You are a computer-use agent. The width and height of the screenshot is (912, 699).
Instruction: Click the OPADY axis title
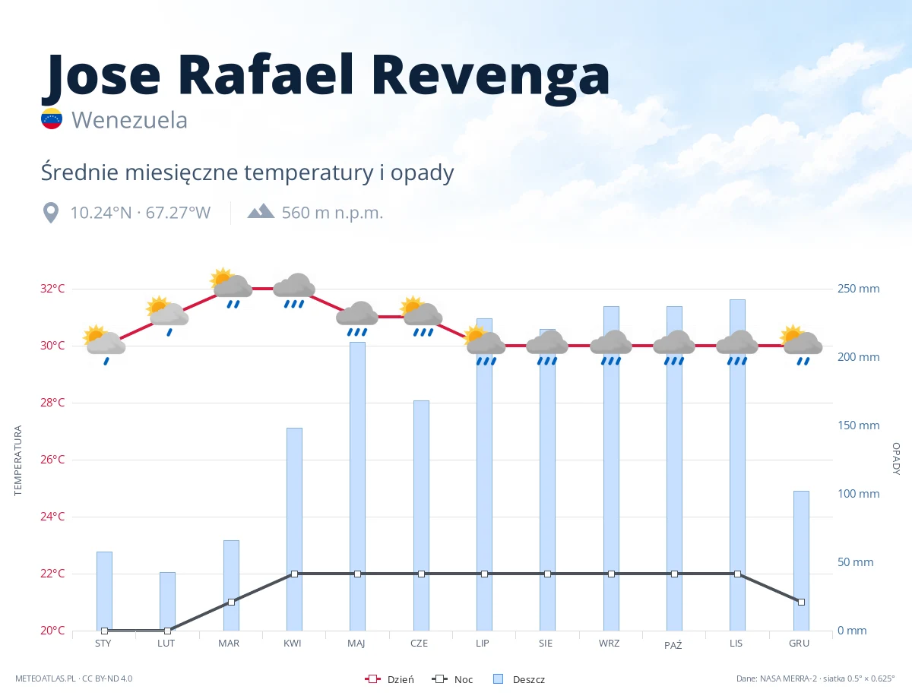(896, 458)
